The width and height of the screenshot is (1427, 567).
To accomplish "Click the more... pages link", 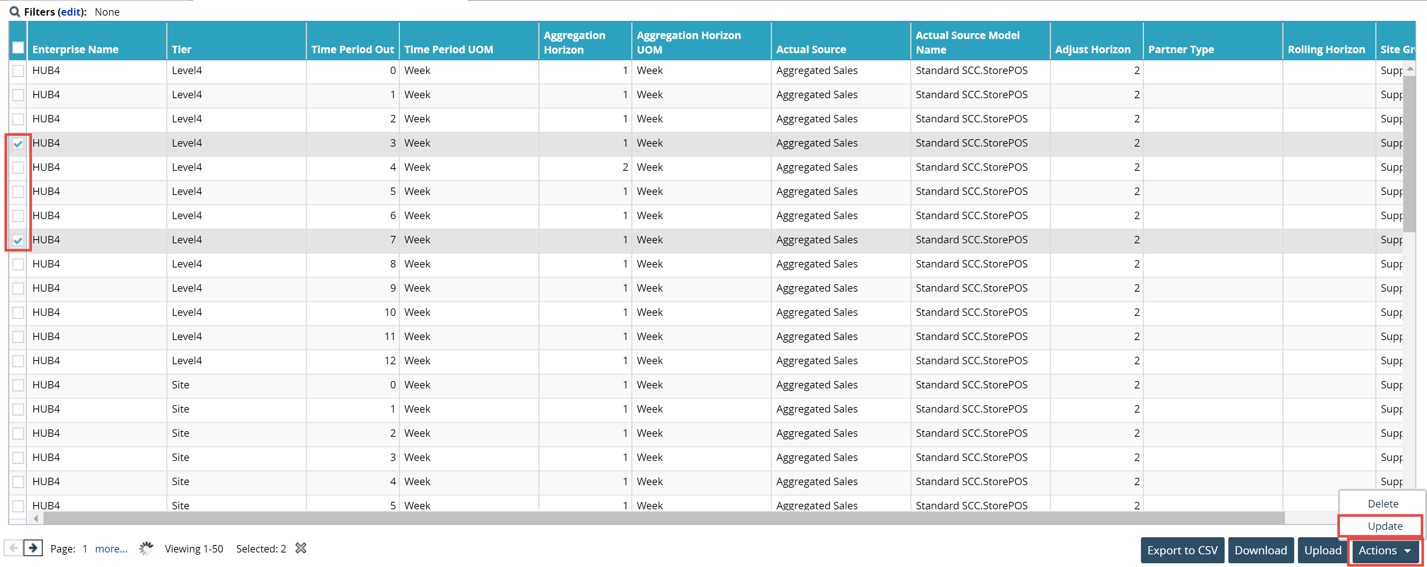I will pos(111,549).
